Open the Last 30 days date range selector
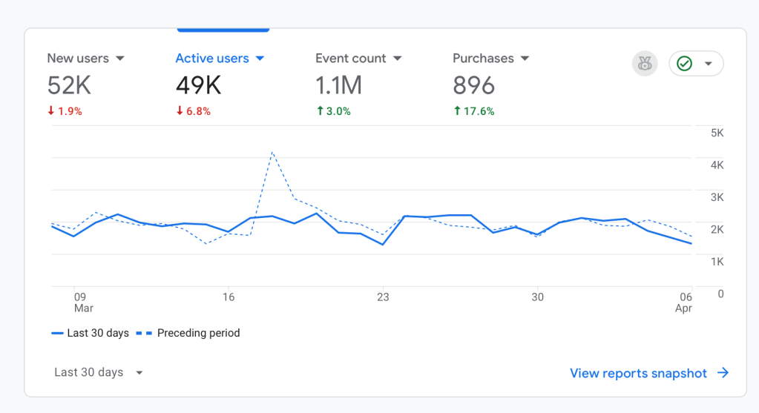Viewport: 759px width, 413px height. tap(98, 372)
